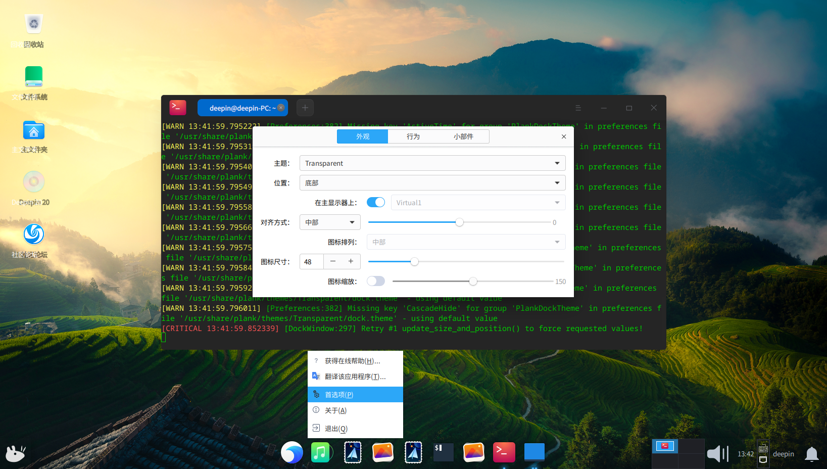Launch the browser from the dock
The width and height of the screenshot is (827, 469).
[292, 452]
